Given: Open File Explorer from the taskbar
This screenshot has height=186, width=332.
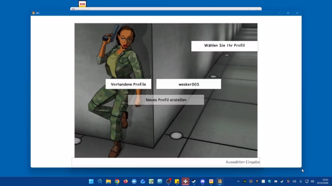Looking at the screenshot, I should [109, 181].
